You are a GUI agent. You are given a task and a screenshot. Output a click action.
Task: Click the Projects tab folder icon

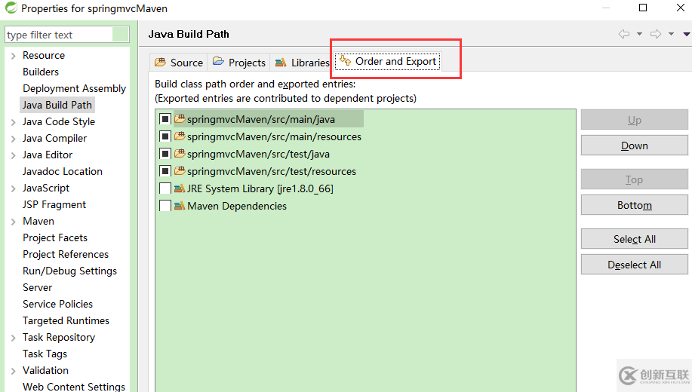point(218,62)
